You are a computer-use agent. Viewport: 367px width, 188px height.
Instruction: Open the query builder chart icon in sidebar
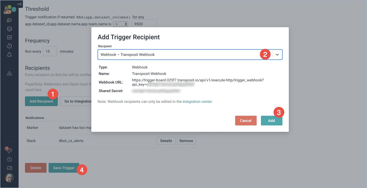tap(9, 20)
